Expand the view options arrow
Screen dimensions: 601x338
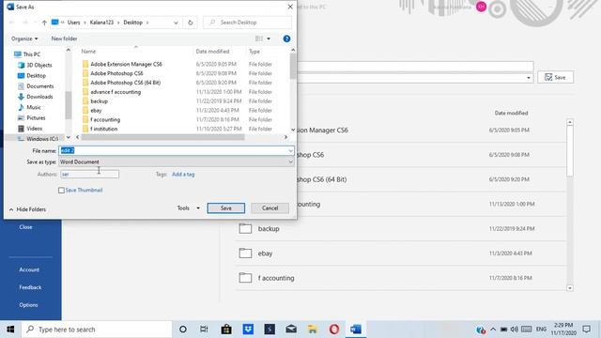pyautogui.click(x=269, y=38)
